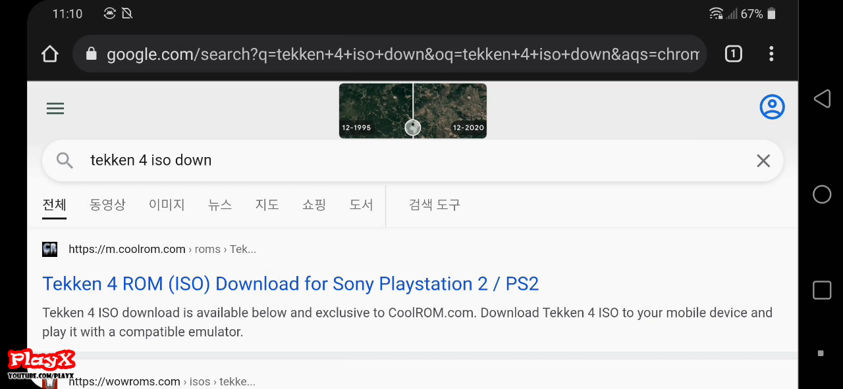
Task: Select the 이미지 search tab
Action: pos(167,205)
